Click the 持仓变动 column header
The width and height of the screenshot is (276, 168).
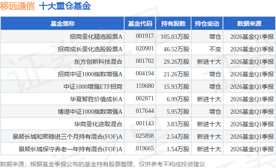point(207,24)
